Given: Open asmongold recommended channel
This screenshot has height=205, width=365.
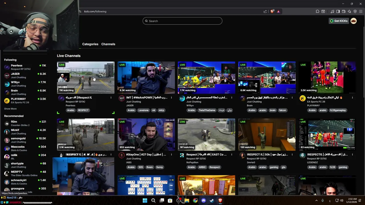Looking at the screenshot, I should (25, 140).
